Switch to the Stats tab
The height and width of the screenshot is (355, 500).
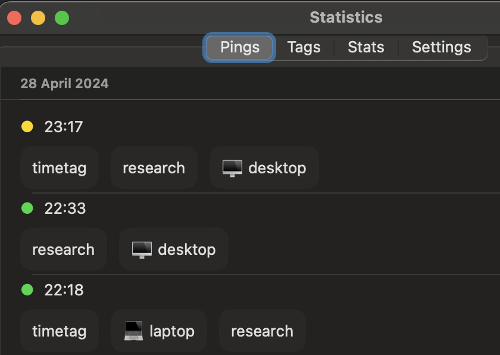(x=365, y=48)
